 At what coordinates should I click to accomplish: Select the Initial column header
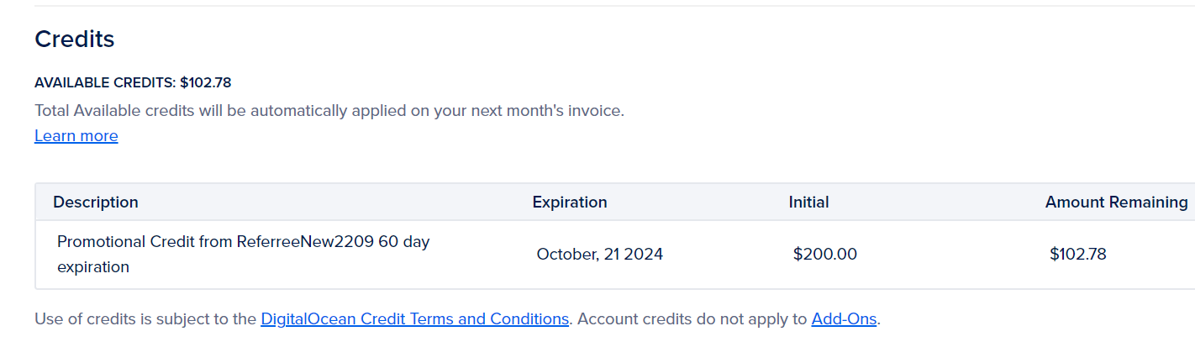click(x=808, y=203)
